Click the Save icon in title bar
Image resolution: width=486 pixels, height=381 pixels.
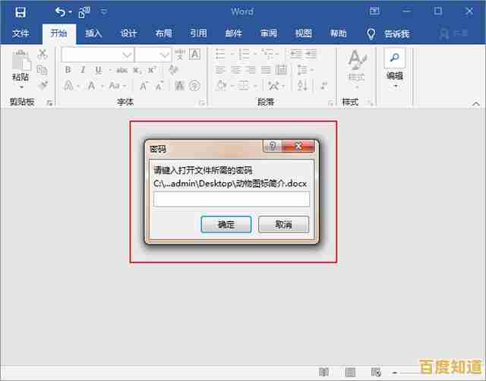coord(21,11)
